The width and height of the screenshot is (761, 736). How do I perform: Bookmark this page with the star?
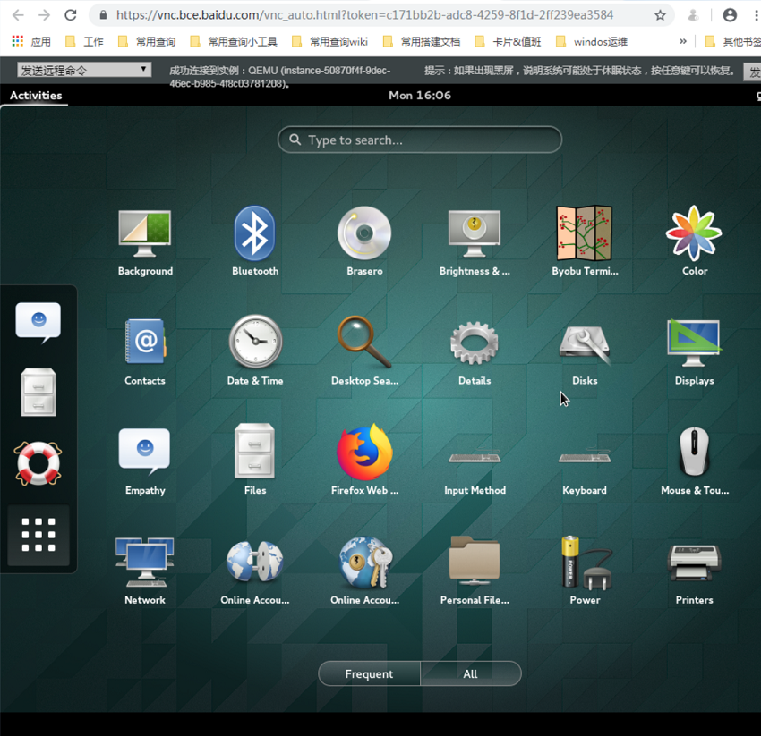pos(660,15)
